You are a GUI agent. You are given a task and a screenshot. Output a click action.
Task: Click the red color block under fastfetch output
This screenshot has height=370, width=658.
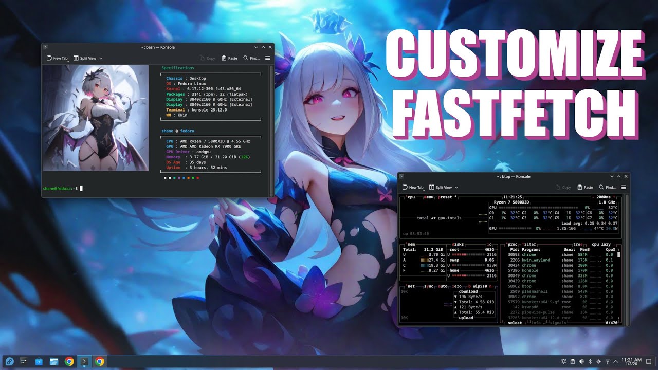click(197, 178)
